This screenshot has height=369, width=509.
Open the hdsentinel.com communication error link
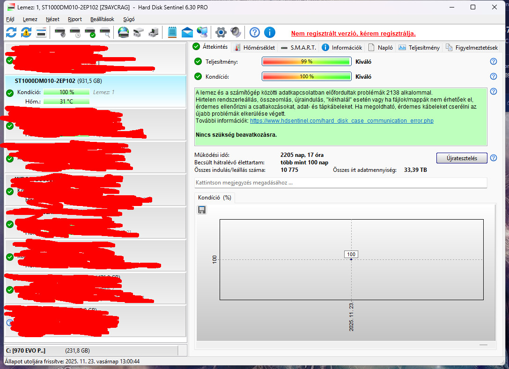tap(341, 120)
